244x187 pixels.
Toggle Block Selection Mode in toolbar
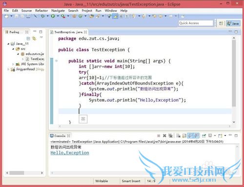[122, 16]
